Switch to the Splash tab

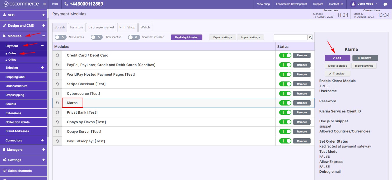tap(60, 27)
